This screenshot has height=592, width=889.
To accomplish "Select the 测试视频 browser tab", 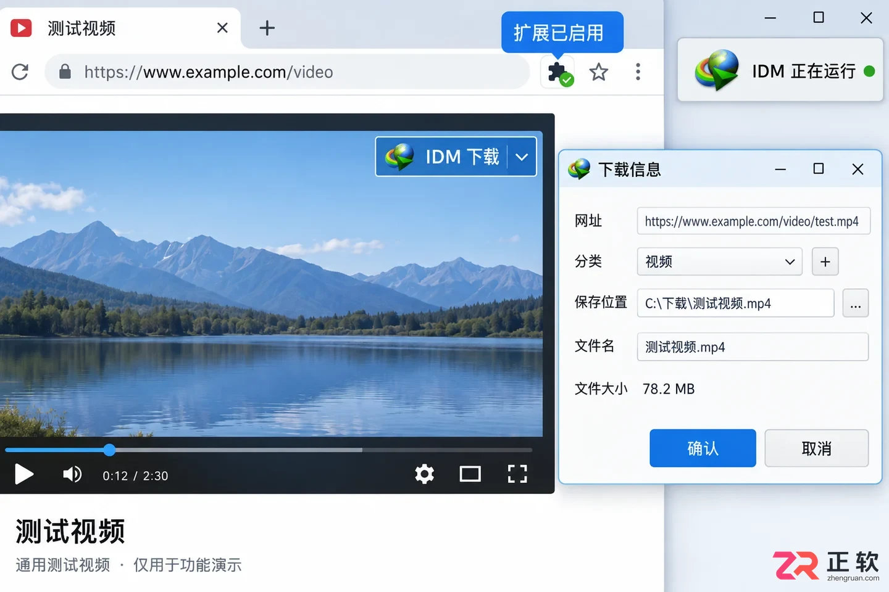I will click(120, 28).
